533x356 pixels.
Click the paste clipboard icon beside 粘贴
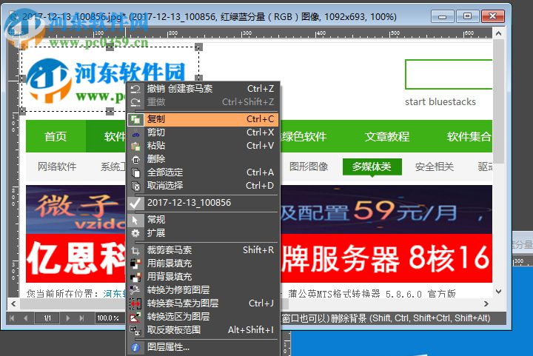pos(135,146)
